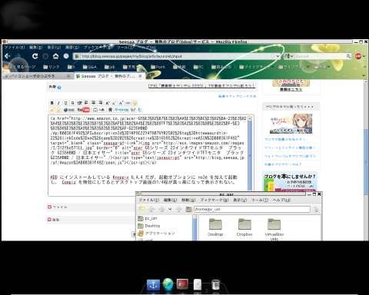This screenshot has height=295, width=369.
Task: Open file manager ツール(T) menu
Action: [260, 200]
